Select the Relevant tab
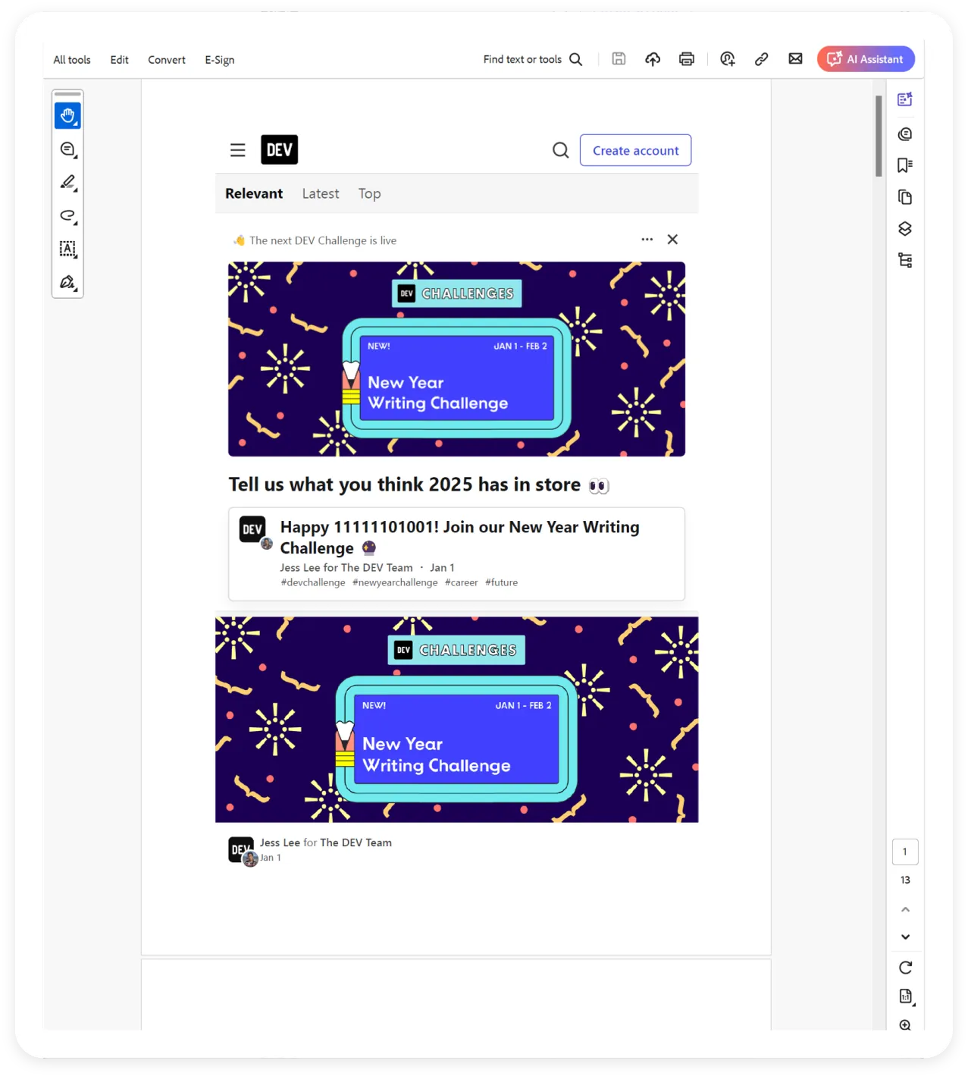Screen dimensions: 968x1076 tap(254, 194)
